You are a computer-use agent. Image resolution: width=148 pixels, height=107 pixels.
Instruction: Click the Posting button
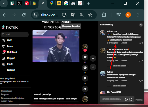pyautogui.click(x=139, y=100)
